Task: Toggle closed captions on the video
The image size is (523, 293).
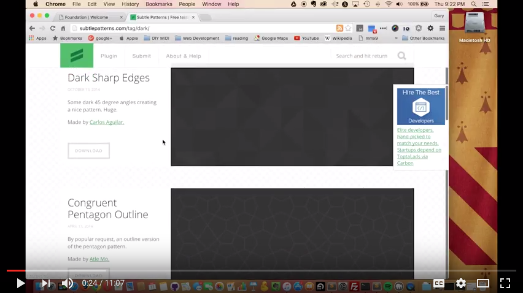Action: tap(439, 283)
